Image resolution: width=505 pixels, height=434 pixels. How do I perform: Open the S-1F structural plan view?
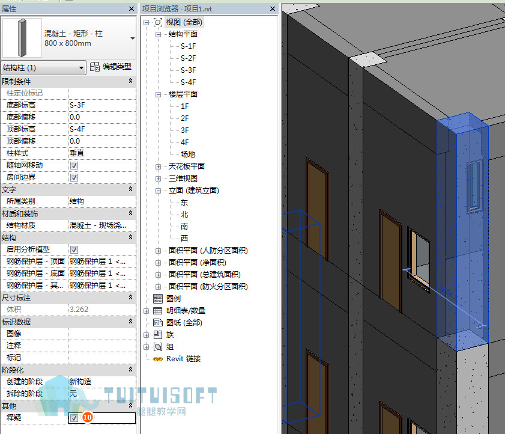[189, 46]
